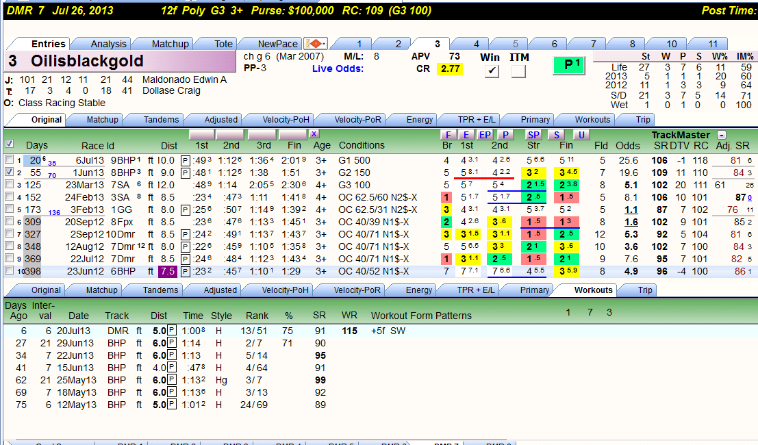Check the box for the 23Jun12 race row

coord(9,270)
